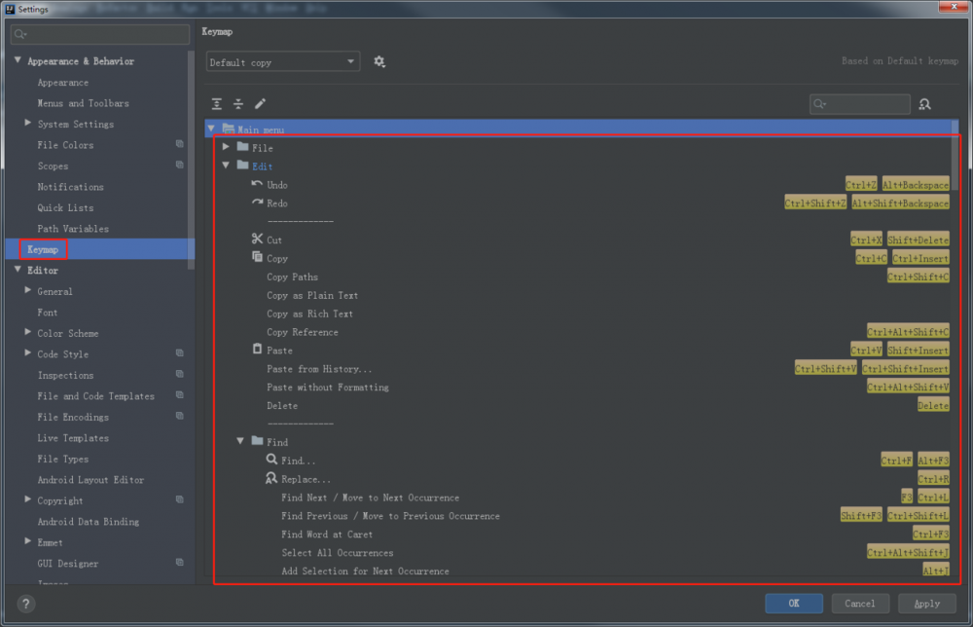Image resolution: width=973 pixels, height=627 pixels.
Task: Open Notifications settings page
Action: [70, 187]
